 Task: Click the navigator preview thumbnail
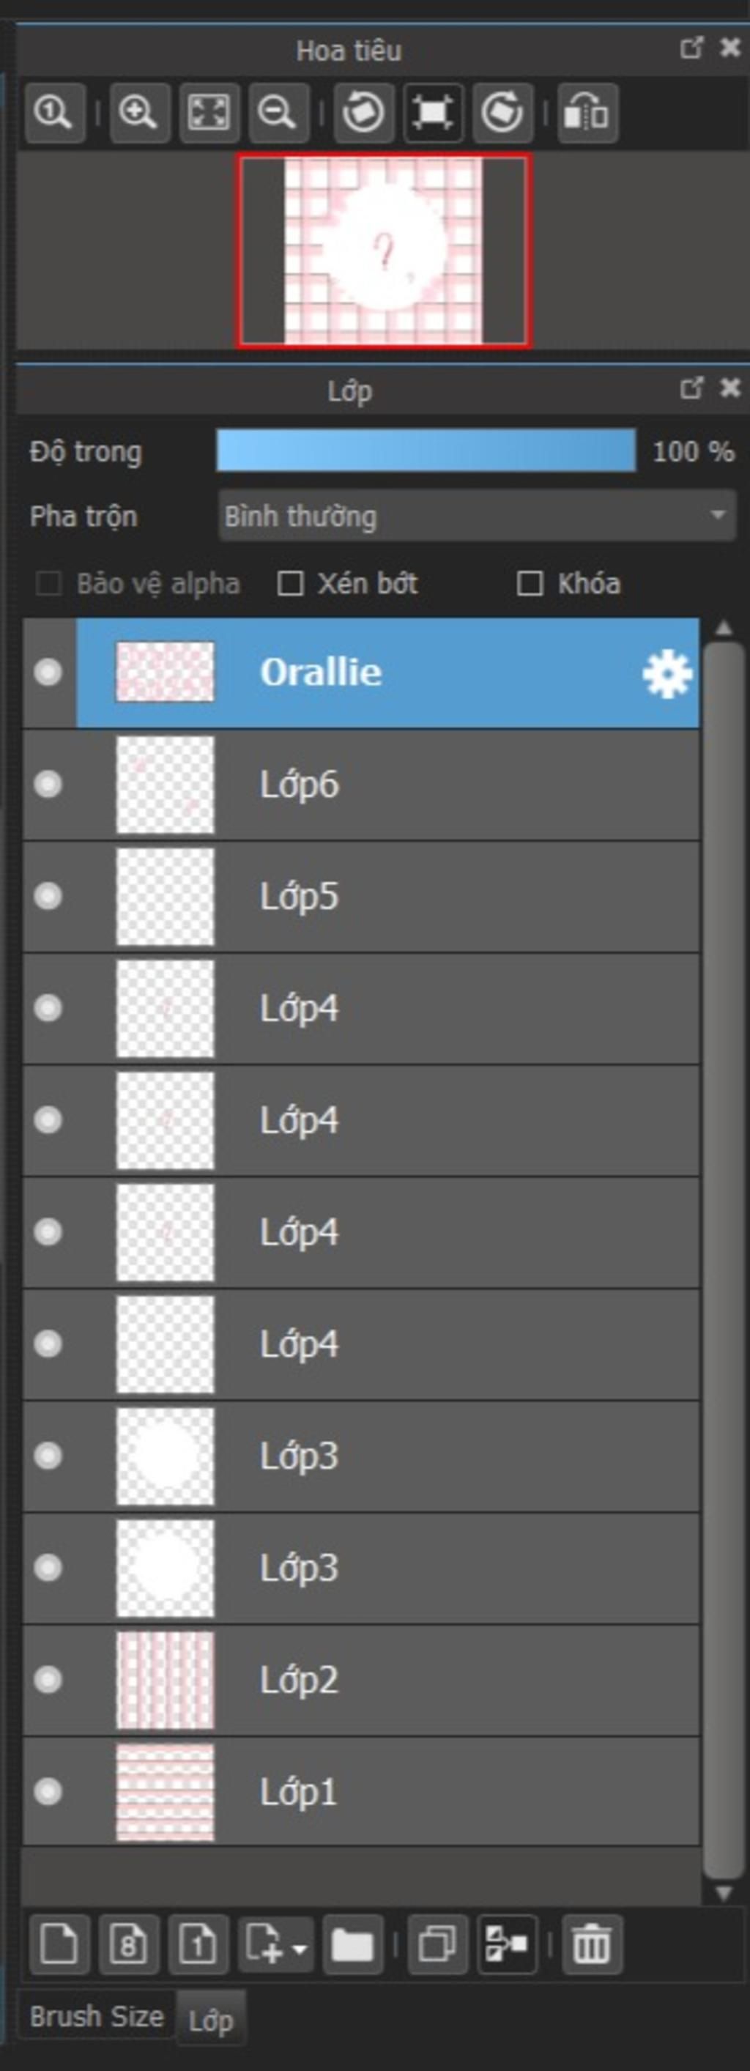(384, 251)
